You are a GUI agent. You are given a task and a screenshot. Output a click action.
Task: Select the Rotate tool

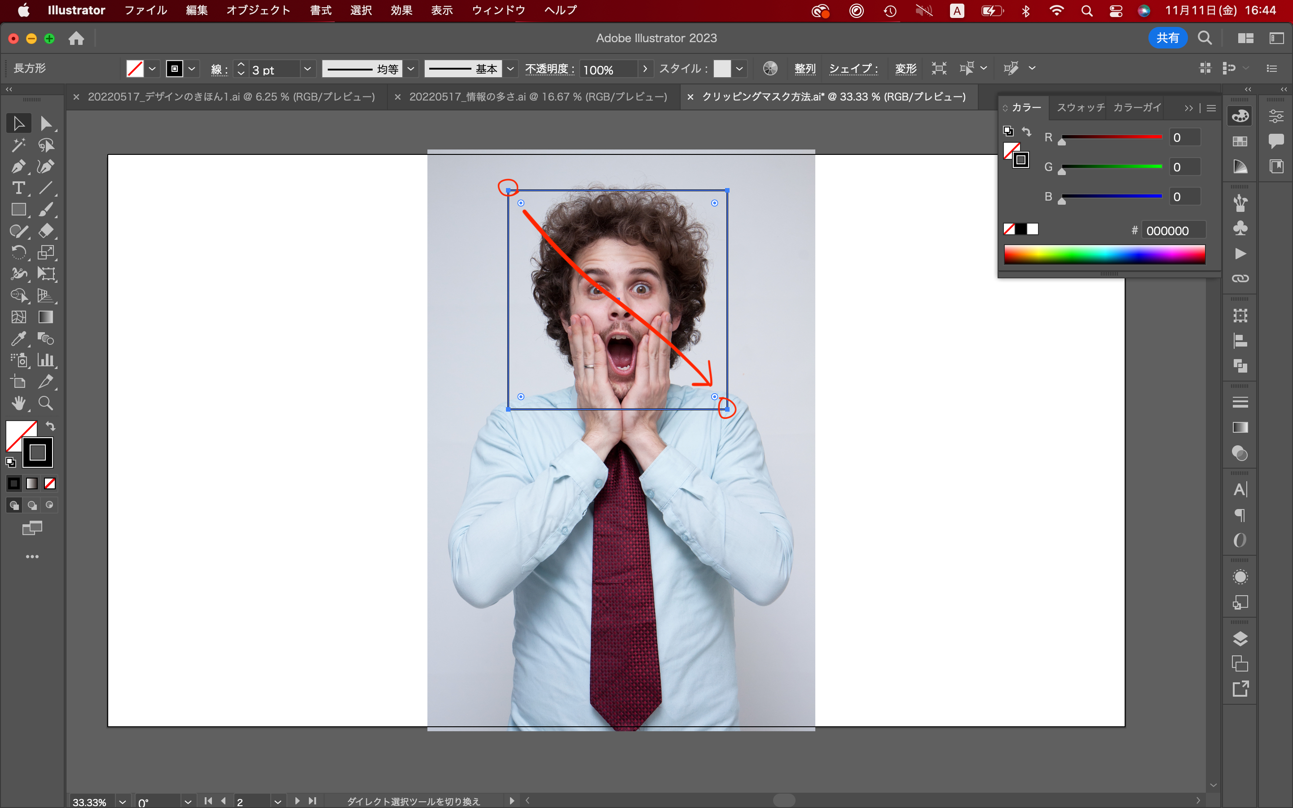[18, 253]
